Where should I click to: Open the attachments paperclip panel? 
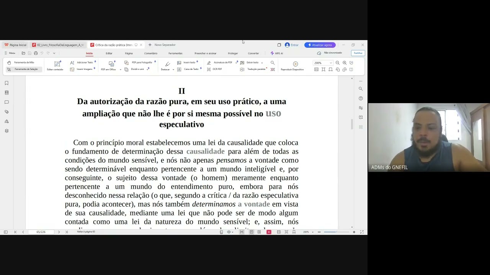click(x=7, y=112)
